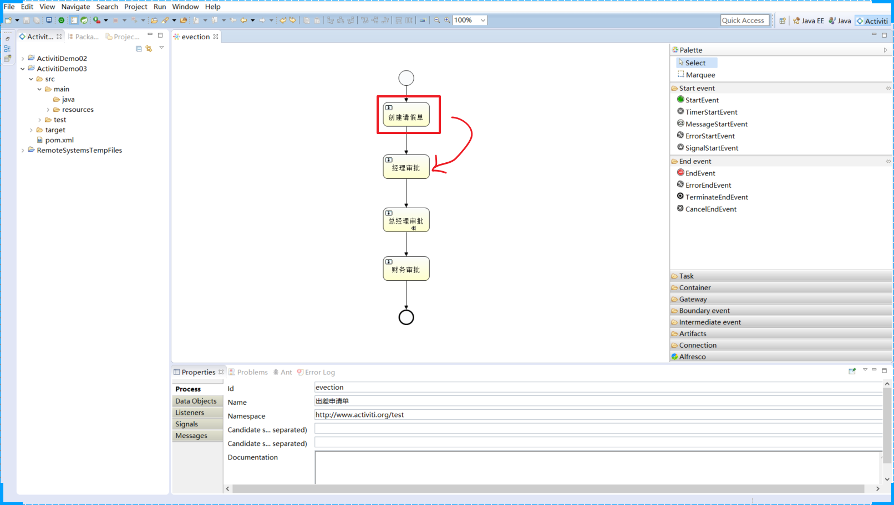Screen dimensions: 894x505
Task: Switch to the Package Explorer tab
Action: click(83, 37)
